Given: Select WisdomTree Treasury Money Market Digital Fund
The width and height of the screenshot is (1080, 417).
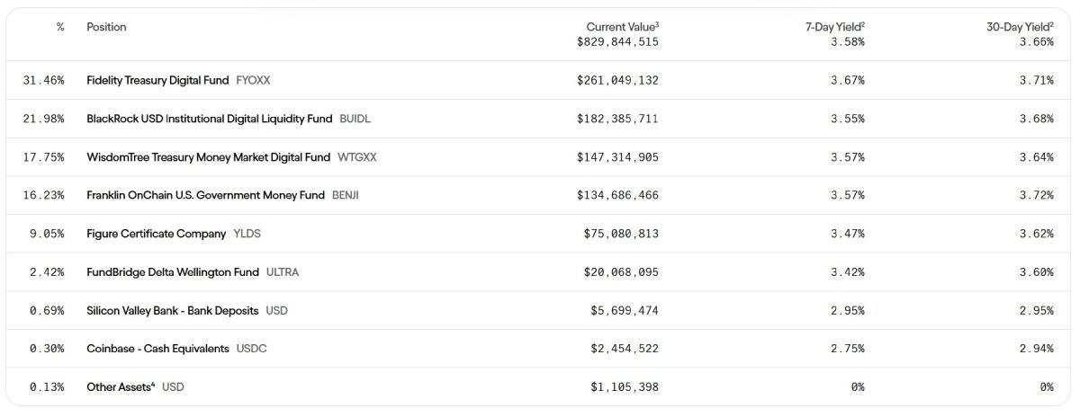Looking at the screenshot, I should click(x=208, y=157).
